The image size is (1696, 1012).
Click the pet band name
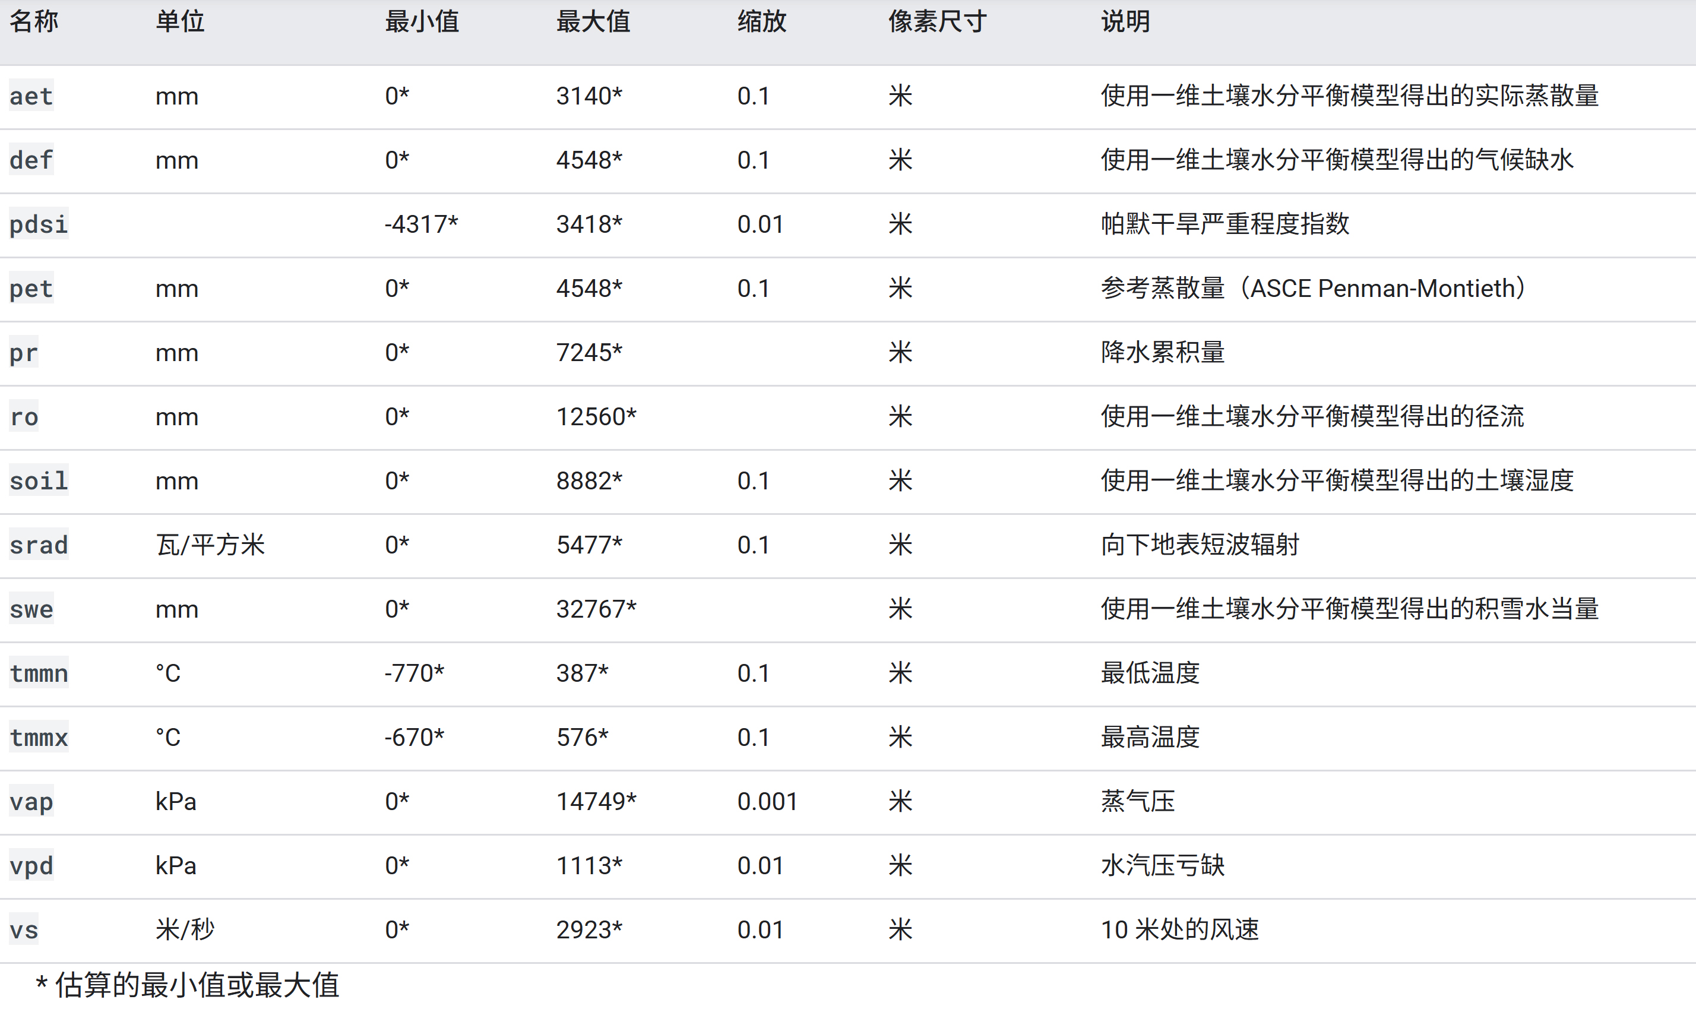[31, 289]
